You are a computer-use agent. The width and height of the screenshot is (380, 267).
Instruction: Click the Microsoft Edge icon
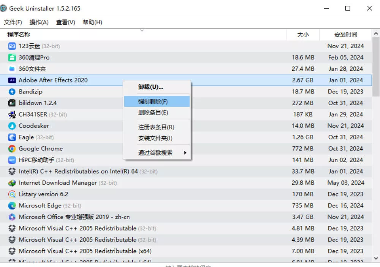(x=12, y=205)
